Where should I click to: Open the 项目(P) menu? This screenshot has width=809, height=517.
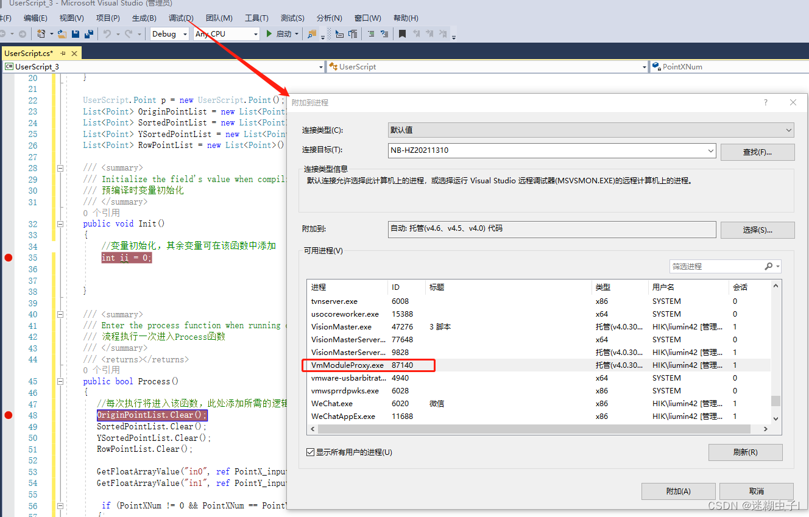tap(108, 18)
